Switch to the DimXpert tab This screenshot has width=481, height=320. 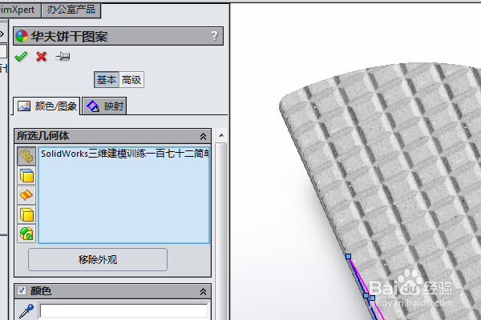pos(19,10)
